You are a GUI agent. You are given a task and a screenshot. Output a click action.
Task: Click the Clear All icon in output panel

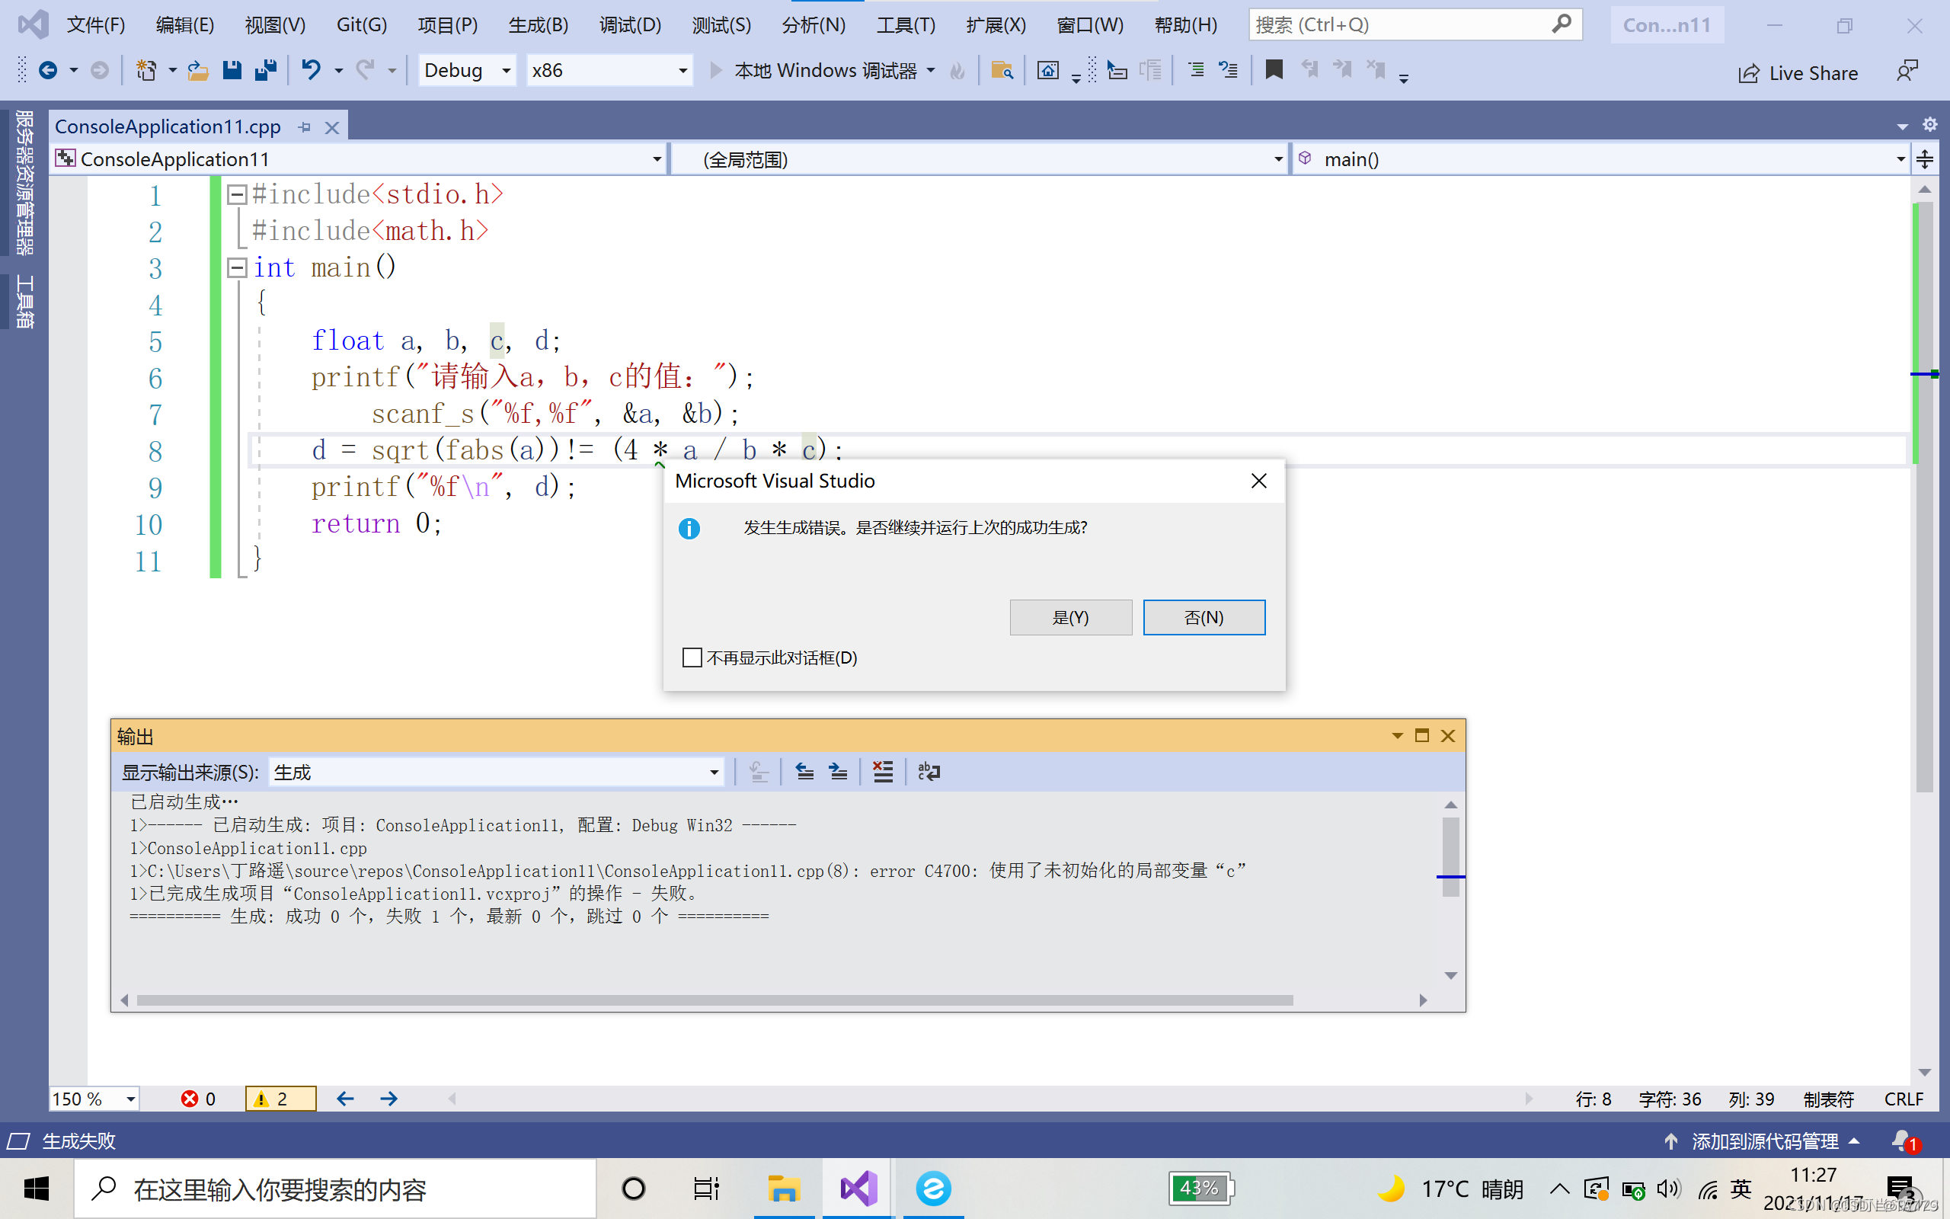coord(882,772)
